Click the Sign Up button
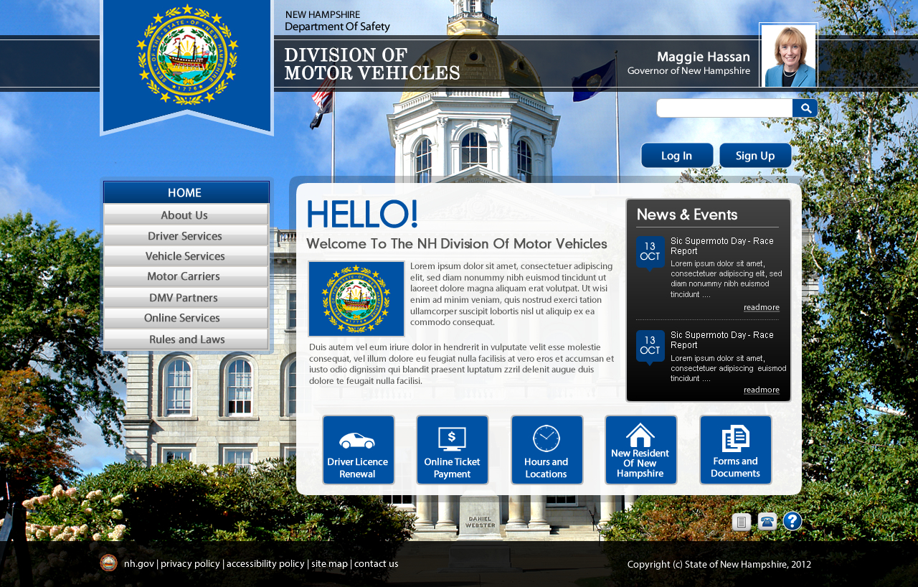 pos(754,155)
